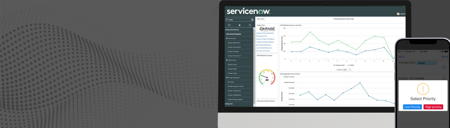Collapse the Admin Tables section
The image size is (450, 128).
[x=227, y=60]
